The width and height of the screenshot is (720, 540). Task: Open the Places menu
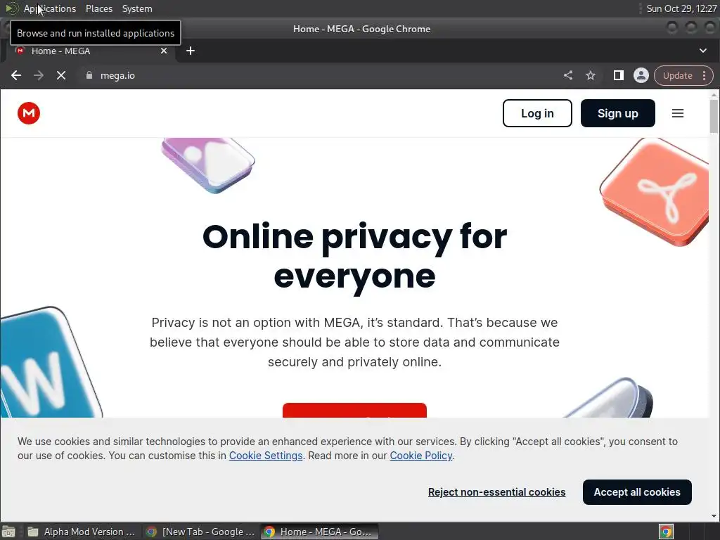pyautogui.click(x=98, y=8)
